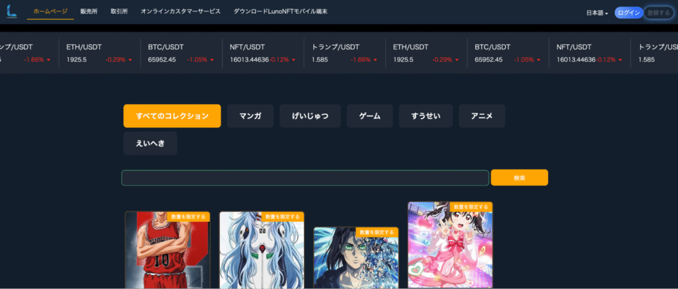Open the ホームページ nav tab
The image size is (678, 289).
coord(50,12)
